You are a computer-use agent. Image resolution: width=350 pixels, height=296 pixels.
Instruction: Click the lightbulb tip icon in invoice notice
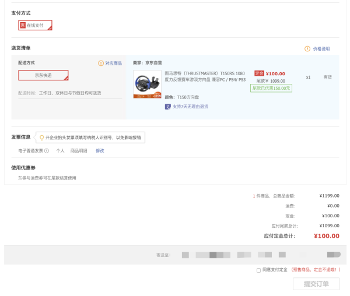[x=41, y=138]
